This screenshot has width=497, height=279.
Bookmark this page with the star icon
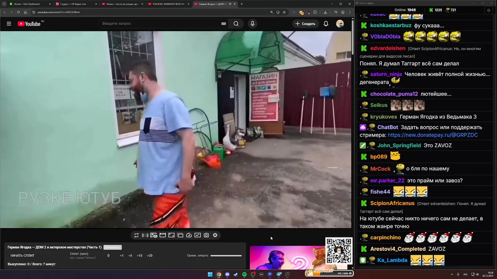(284, 12)
